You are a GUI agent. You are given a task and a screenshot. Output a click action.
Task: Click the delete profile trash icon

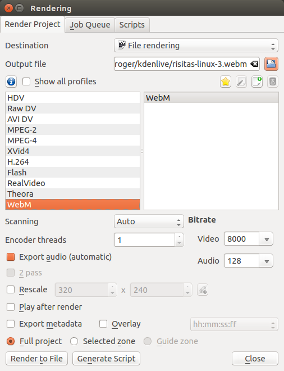[x=273, y=82]
